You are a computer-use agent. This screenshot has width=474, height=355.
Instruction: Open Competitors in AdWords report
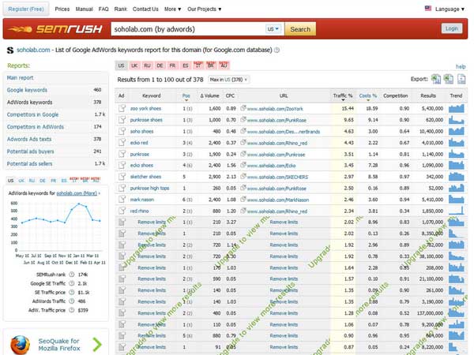35,127
